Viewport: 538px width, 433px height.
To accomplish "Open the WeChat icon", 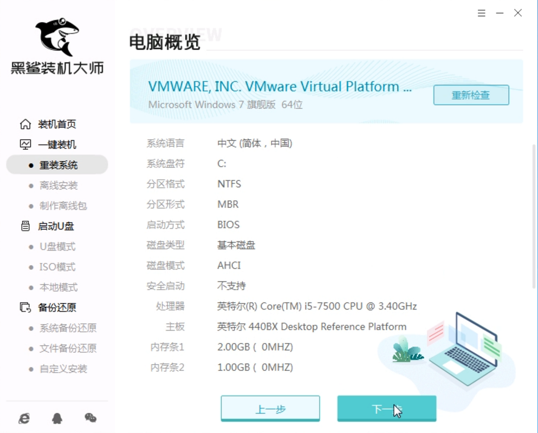I will pyautogui.click(x=90, y=417).
